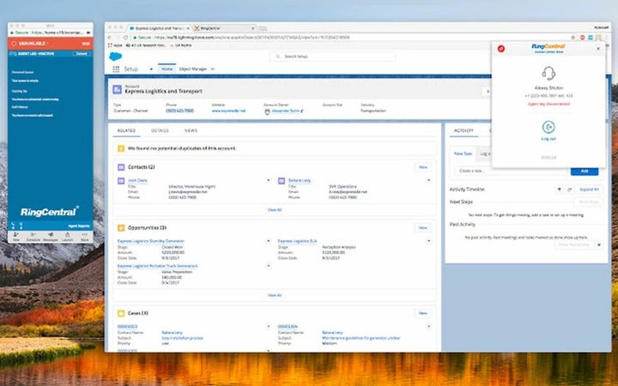Click the Launch icon in RingCentral panel

click(68, 237)
